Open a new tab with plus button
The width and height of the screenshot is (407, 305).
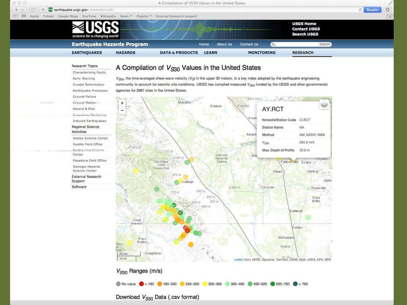pos(390,16)
